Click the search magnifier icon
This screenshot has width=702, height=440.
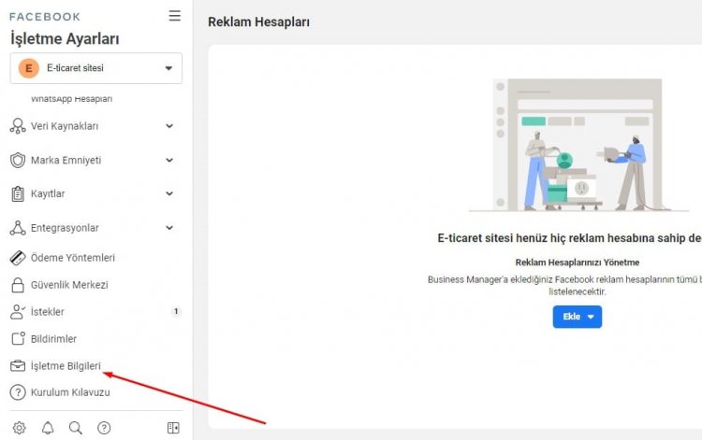click(75, 428)
